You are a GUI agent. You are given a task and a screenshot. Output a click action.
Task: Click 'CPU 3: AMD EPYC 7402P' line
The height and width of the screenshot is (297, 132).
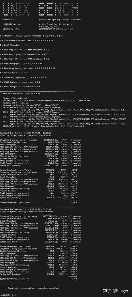(x=32, y=122)
